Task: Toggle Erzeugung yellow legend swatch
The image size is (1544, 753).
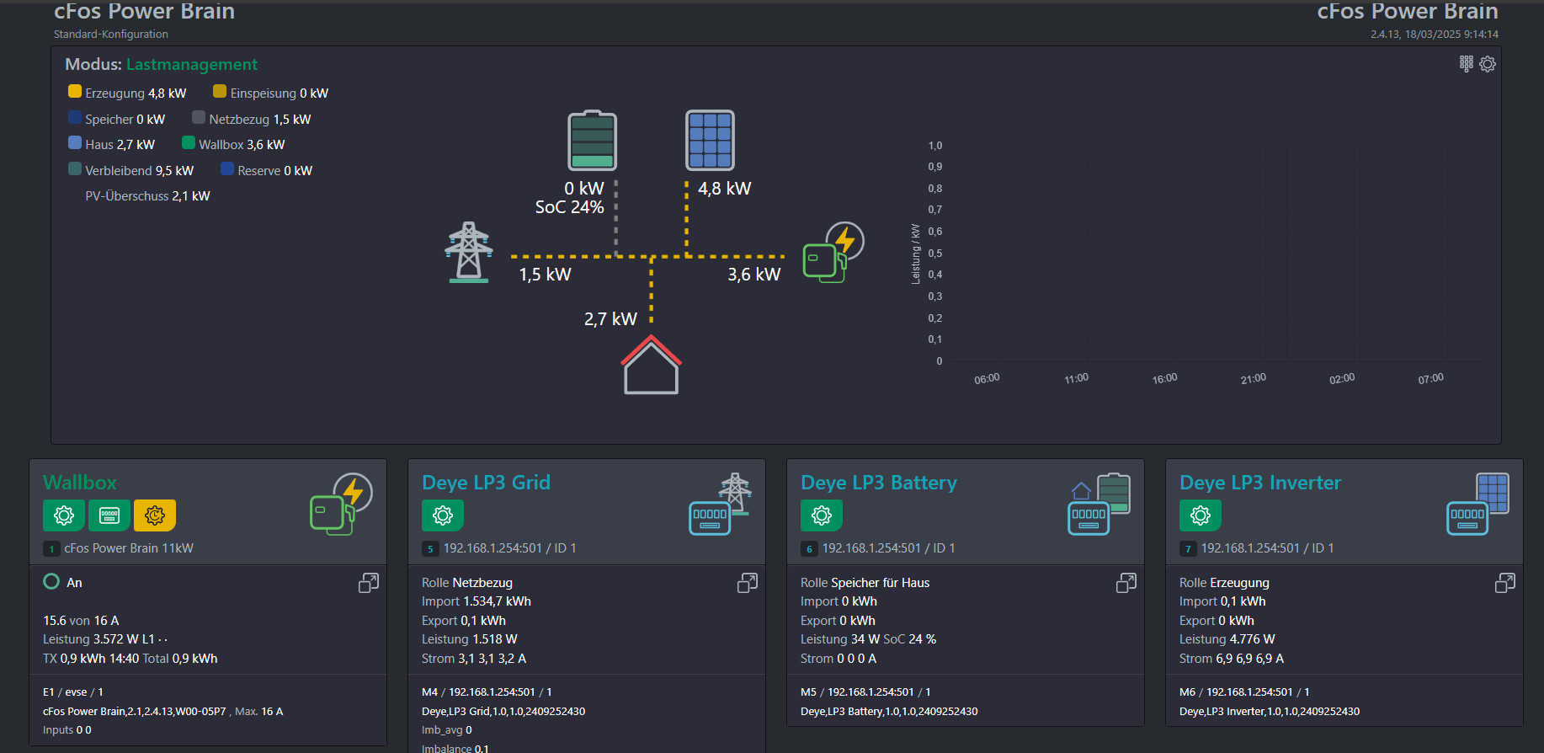Action: coord(75,92)
